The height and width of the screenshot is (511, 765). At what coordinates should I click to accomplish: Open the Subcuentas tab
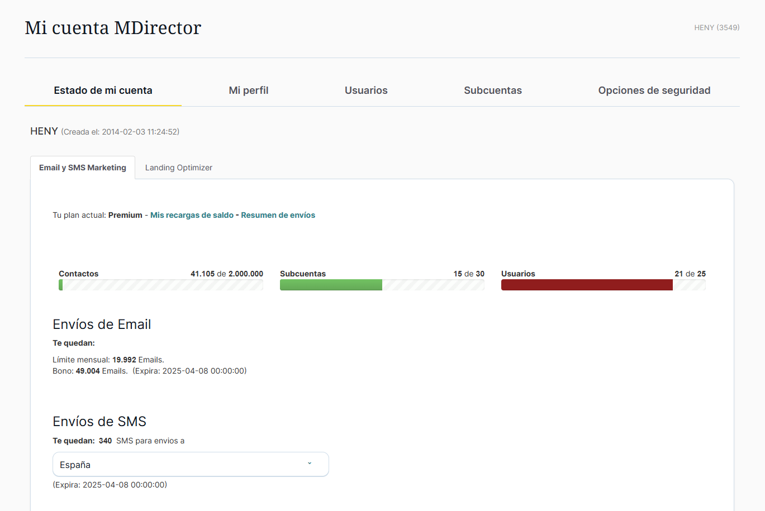point(492,90)
